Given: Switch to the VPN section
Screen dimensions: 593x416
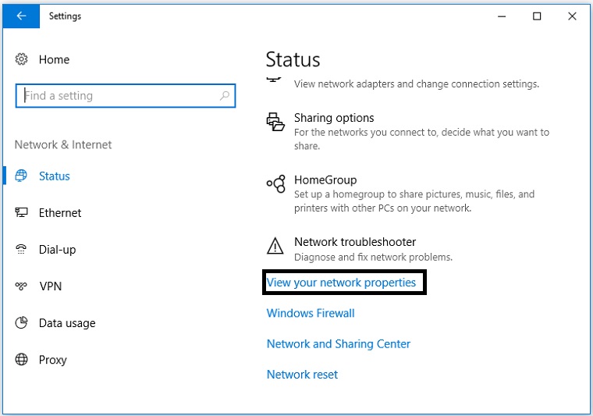Looking at the screenshot, I should pos(50,286).
